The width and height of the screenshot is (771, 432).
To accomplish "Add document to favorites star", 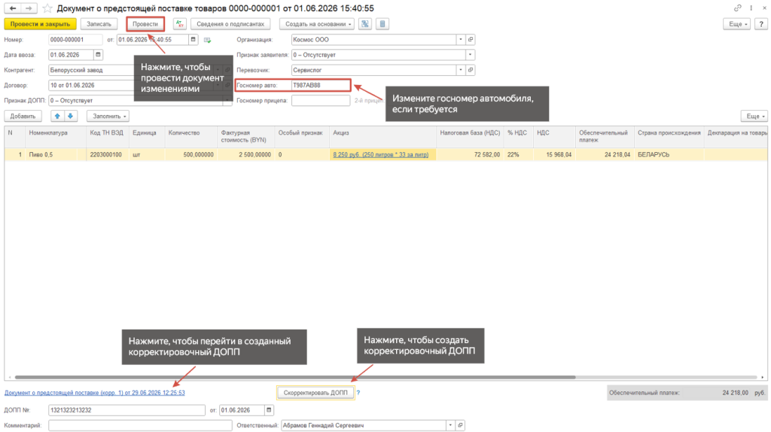I will [x=47, y=8].
